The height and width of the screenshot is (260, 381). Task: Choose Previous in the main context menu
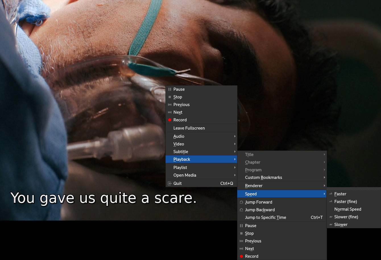[201, 105]
